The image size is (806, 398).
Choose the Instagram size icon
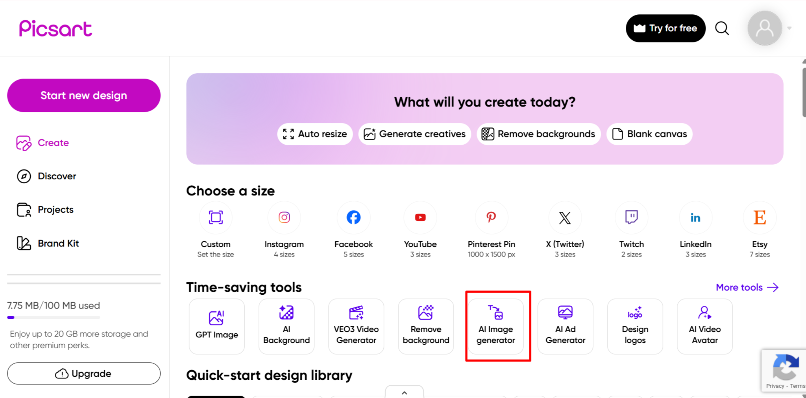pyautogui.click(x=284, y=218)
